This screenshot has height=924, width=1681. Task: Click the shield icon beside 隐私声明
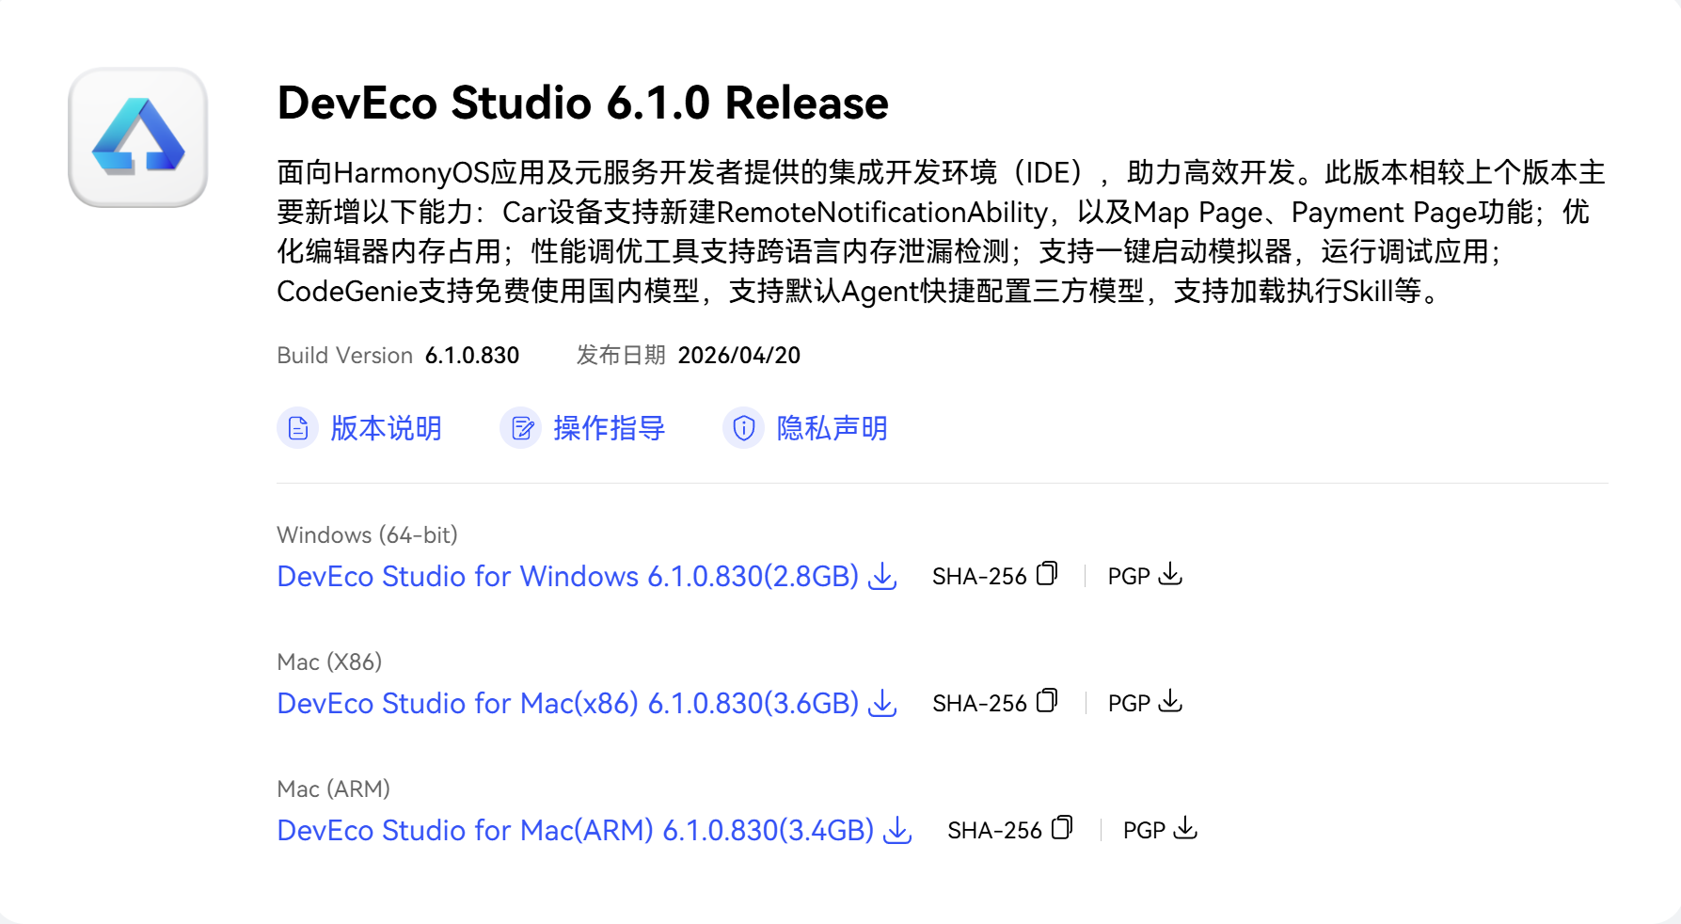click(x=744, y=428)
